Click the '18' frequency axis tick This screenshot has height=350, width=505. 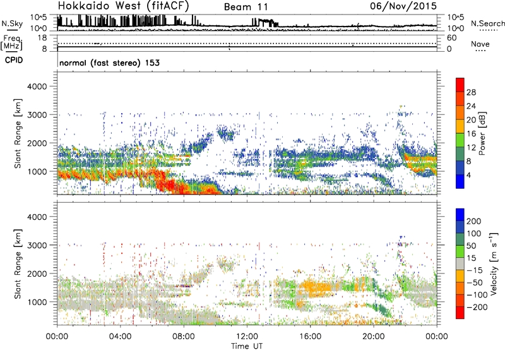coord(42,38)
